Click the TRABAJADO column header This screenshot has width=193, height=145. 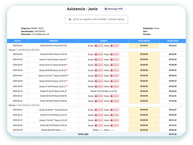(x=173, y=41)
